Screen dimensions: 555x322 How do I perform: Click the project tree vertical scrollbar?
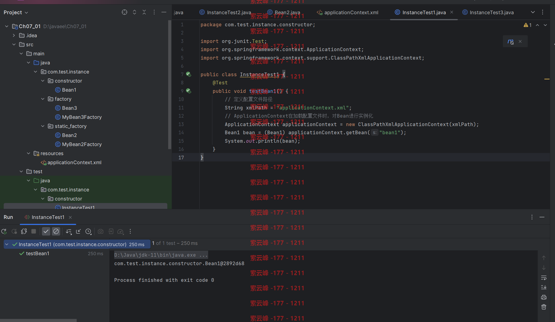[x=170, y=85]
